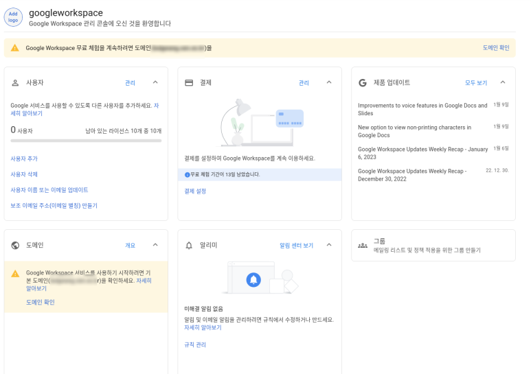Open 관리 link in 결제 card
The width and height of the screenshot is (531, 374).
pos(304,83)
